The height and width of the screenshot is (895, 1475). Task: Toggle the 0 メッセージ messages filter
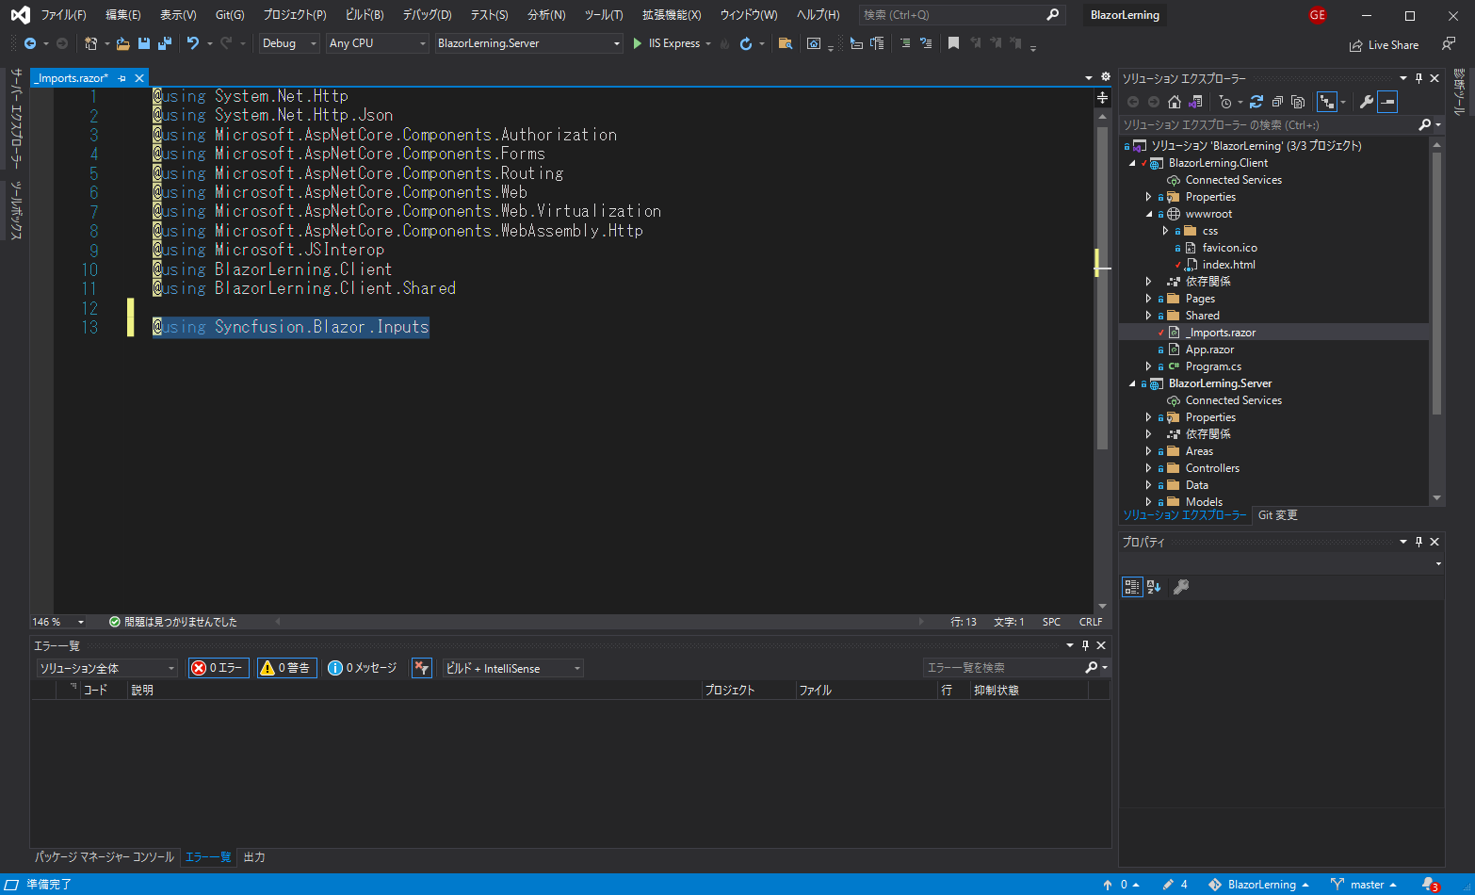tap(363, 668)
